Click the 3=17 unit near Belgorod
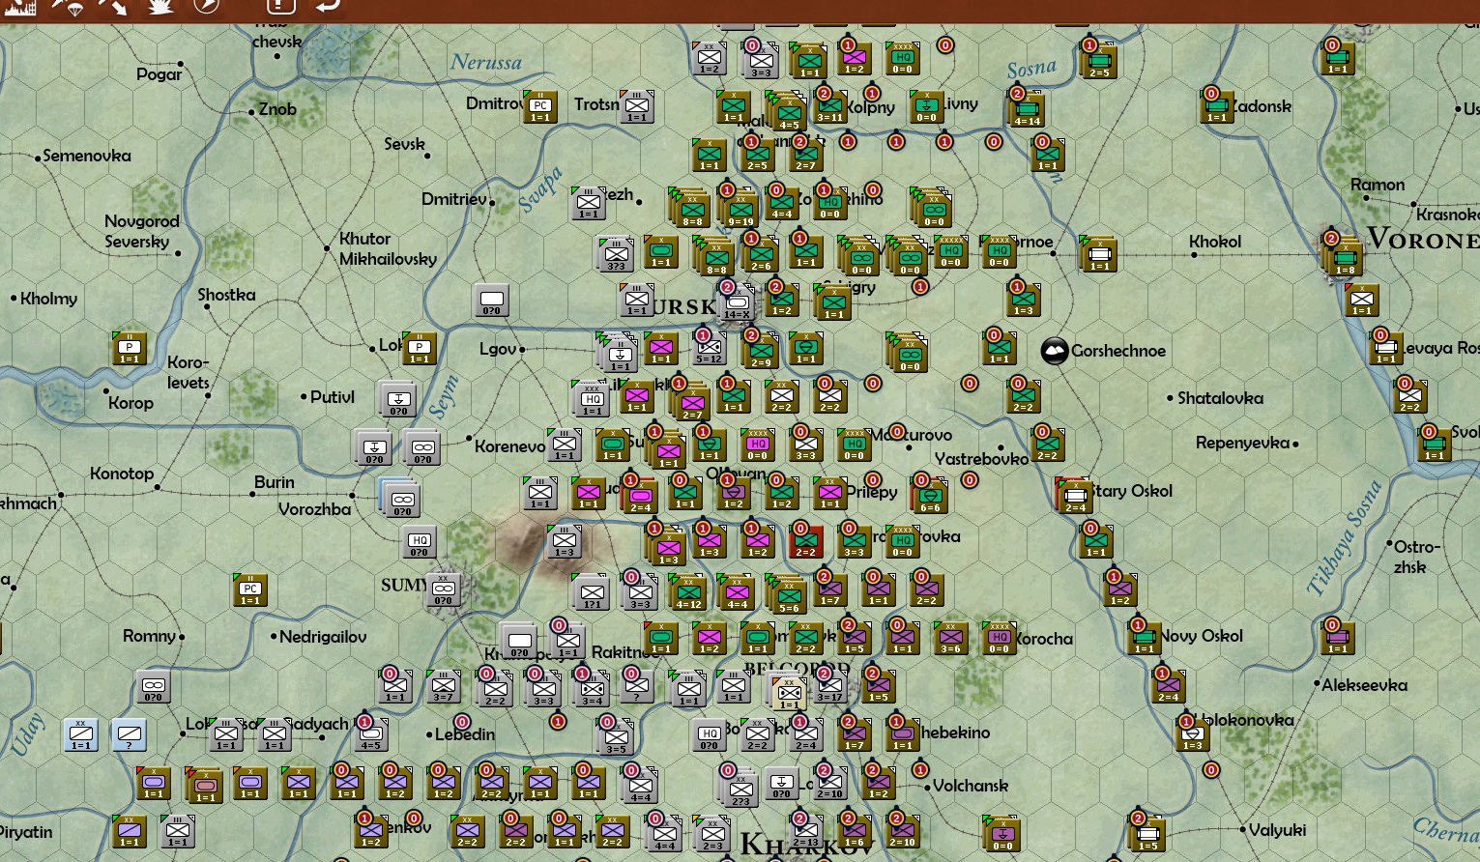 click(829, 685)
